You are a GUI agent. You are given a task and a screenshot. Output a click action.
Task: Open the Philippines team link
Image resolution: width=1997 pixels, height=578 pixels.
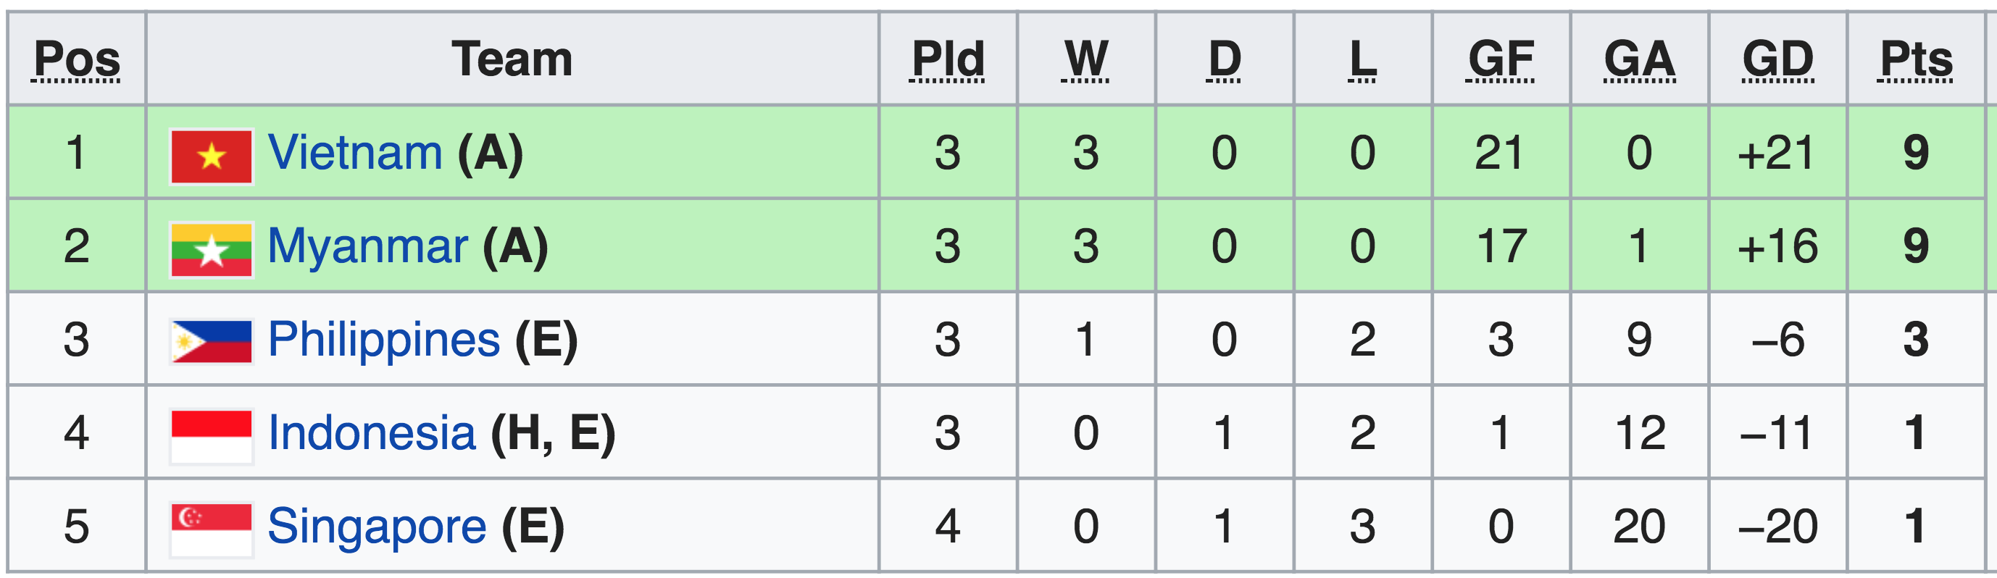pos(384,341)
